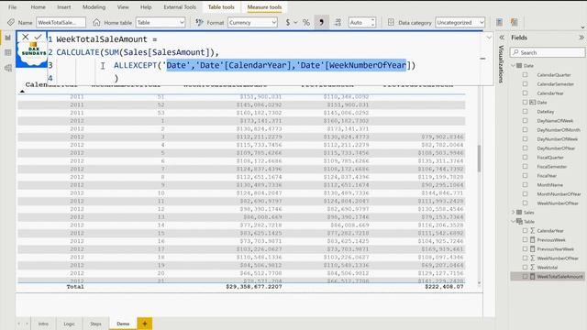Open the currency symbol dropdown arrow
The image size is (587, 330).
295,22
